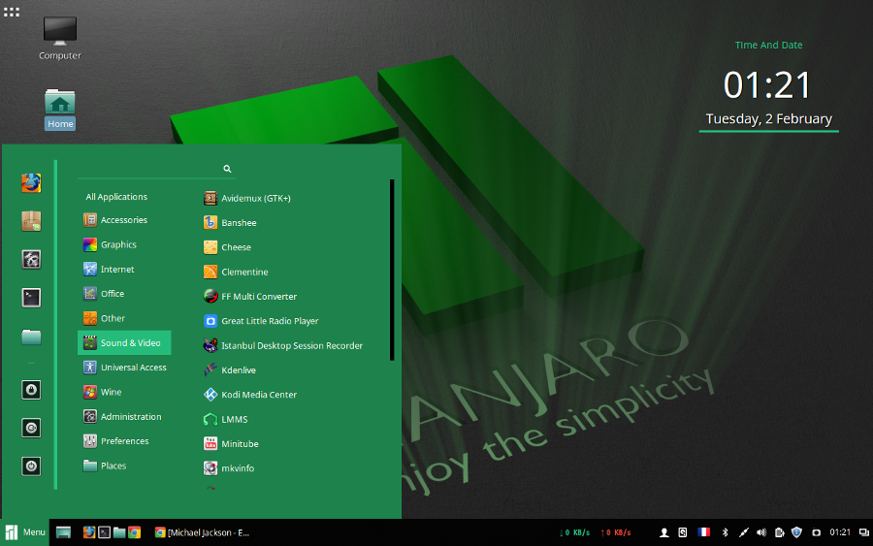The image size is (873, 546).
Task: Open system settings favorite in menu sidebar
Action: coord(31,259)
